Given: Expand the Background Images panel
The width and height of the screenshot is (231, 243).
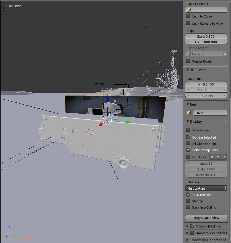Looking at the screenshot, I should pos(188,233).
